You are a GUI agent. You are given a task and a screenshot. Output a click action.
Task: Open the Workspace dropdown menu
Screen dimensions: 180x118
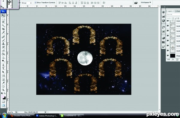(146, 2)
